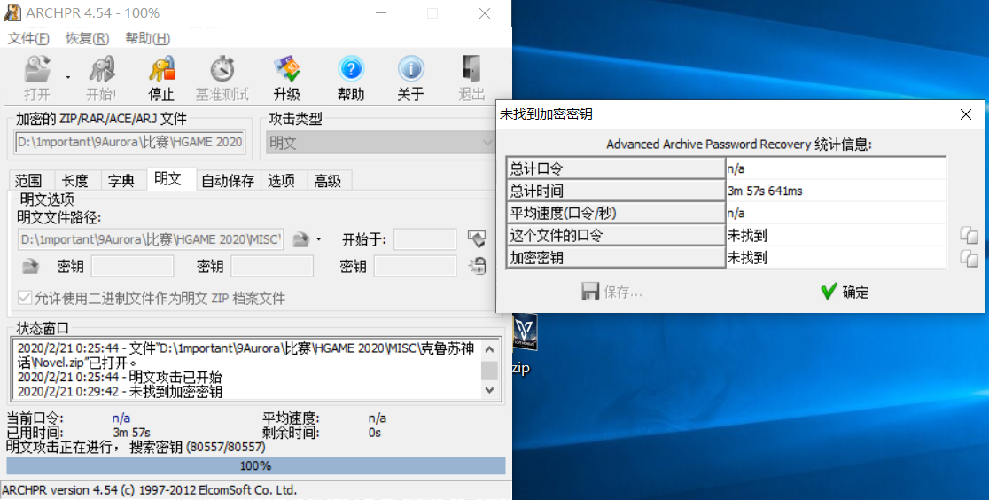The height and width of the screenshot is (500, 989).
Task: Click the ARCHPR version status bar text
Action: pos(150,490)
